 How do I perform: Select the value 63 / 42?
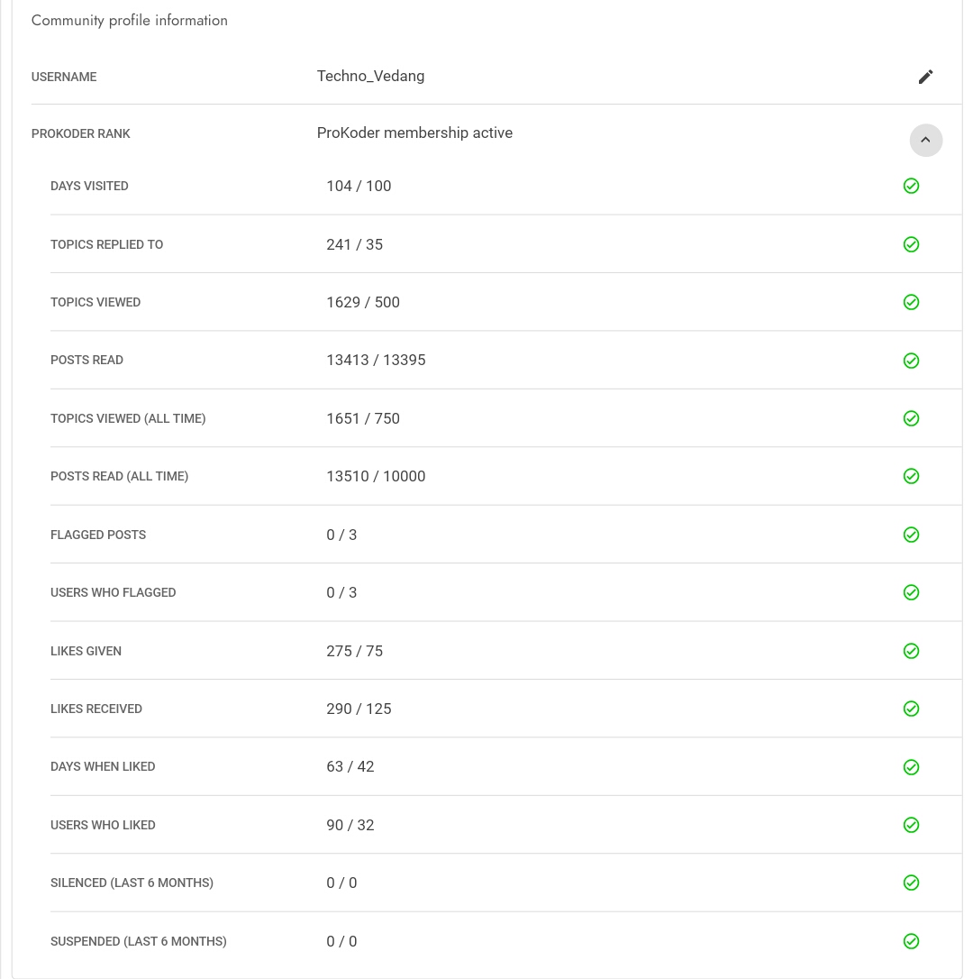click(x=350, y=767)
